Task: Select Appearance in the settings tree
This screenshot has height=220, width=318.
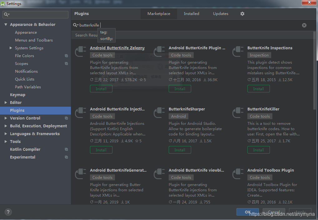Action: click(26, 32)
